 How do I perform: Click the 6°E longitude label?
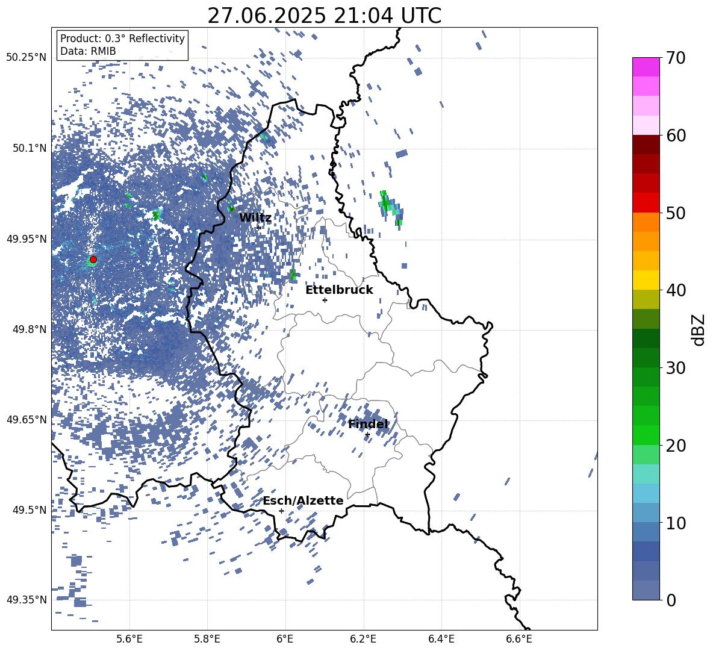[x=285, y=639]
